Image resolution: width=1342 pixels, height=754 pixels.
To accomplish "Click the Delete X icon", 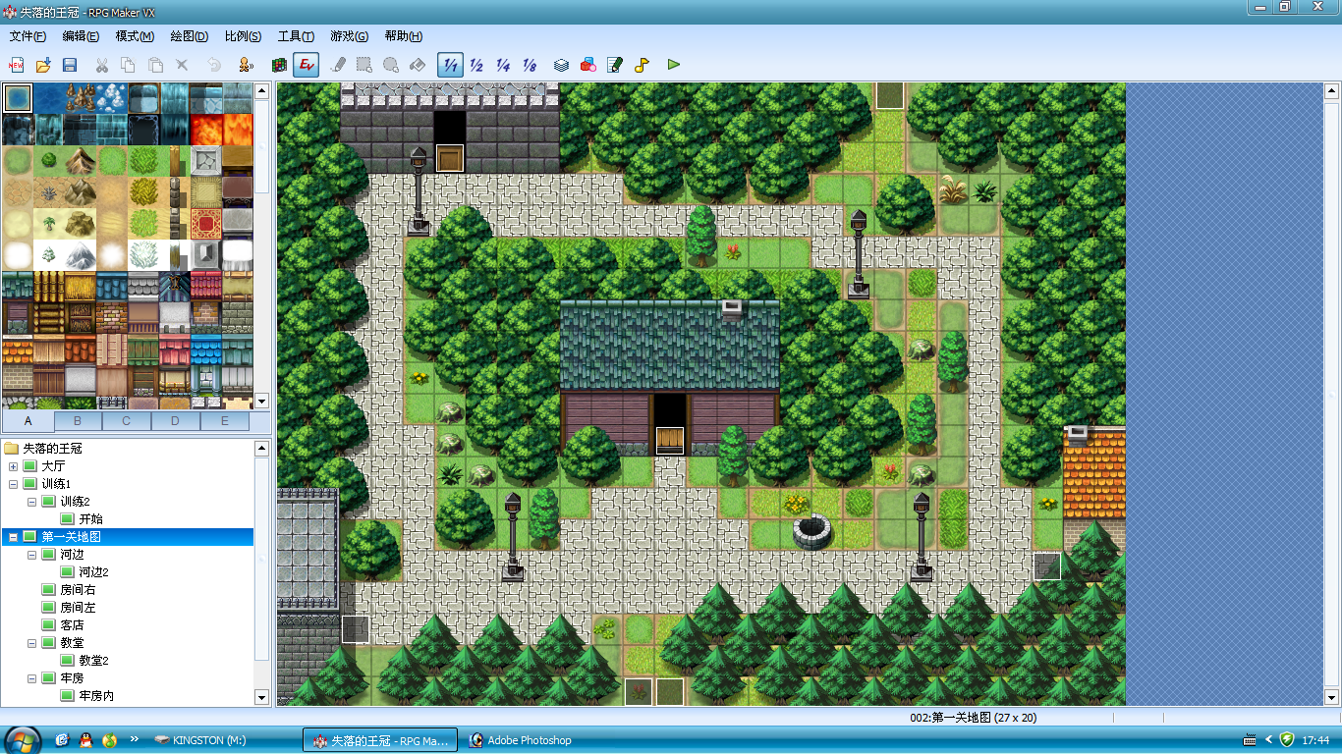I will pos(182,65).
